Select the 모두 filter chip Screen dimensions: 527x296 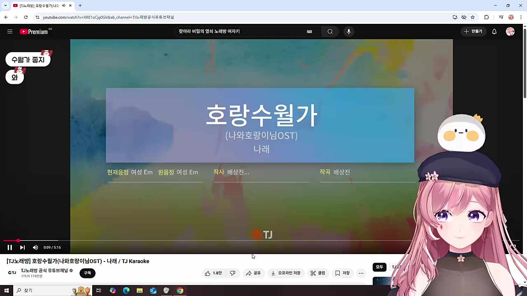coord(380,267)
